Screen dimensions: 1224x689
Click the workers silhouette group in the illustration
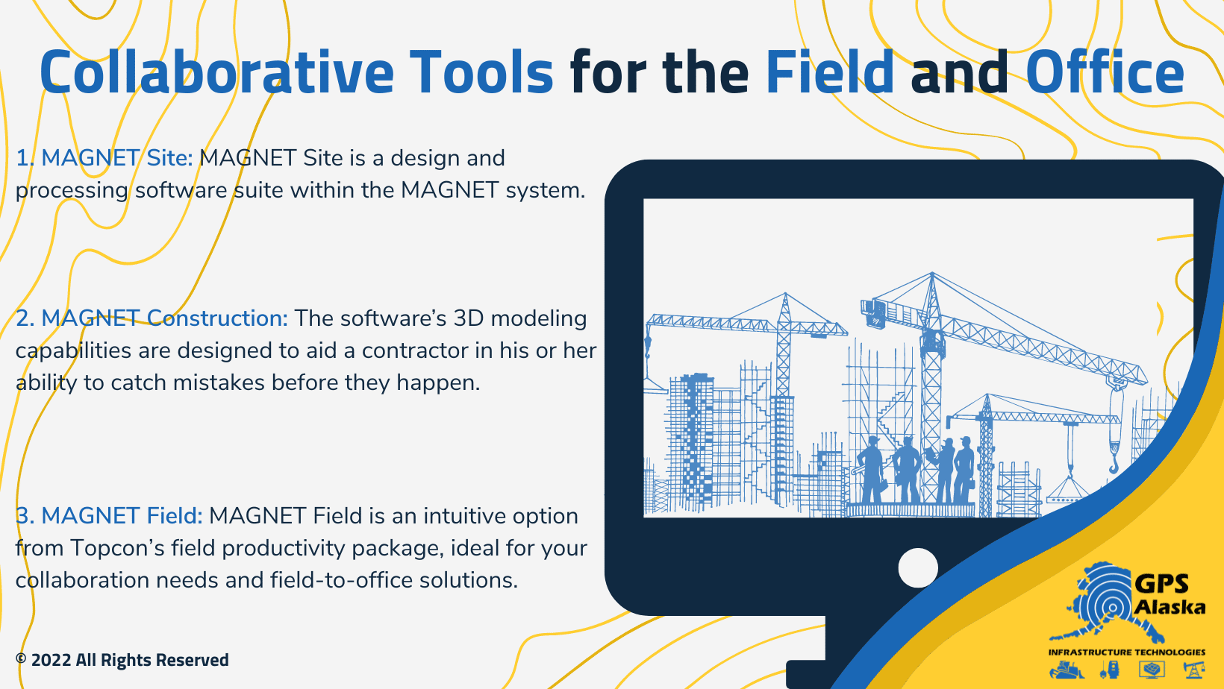918,470
